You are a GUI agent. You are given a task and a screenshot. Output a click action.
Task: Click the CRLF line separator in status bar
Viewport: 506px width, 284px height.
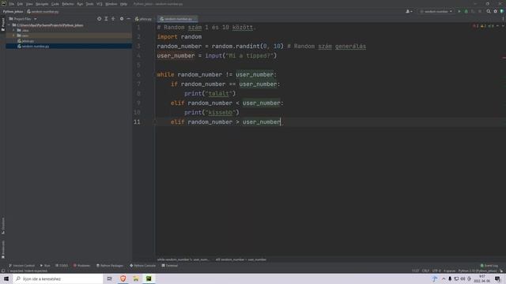point(425,271)
